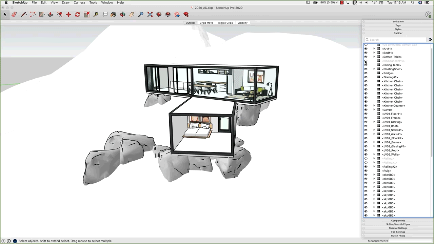The height and width of the screenshot is (244, 434).
Task: Click the Outliner vertical scrollbar
Action: click(x=432, y=102)
